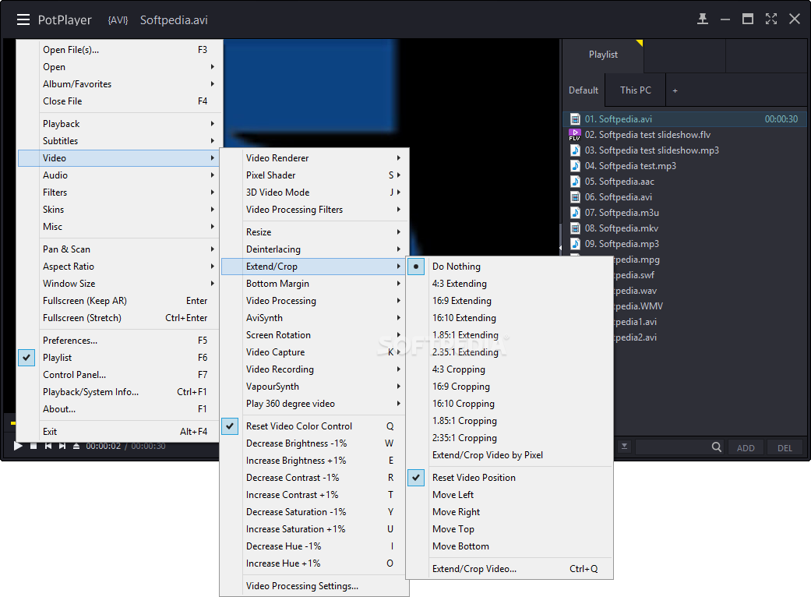
Task: Open file using the eject icon
Action: 76,446
